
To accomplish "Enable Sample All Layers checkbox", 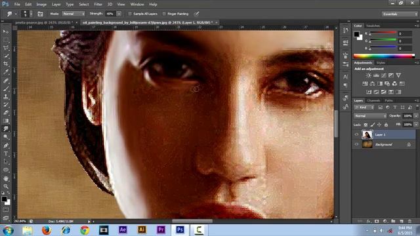I will pos(130,14).
